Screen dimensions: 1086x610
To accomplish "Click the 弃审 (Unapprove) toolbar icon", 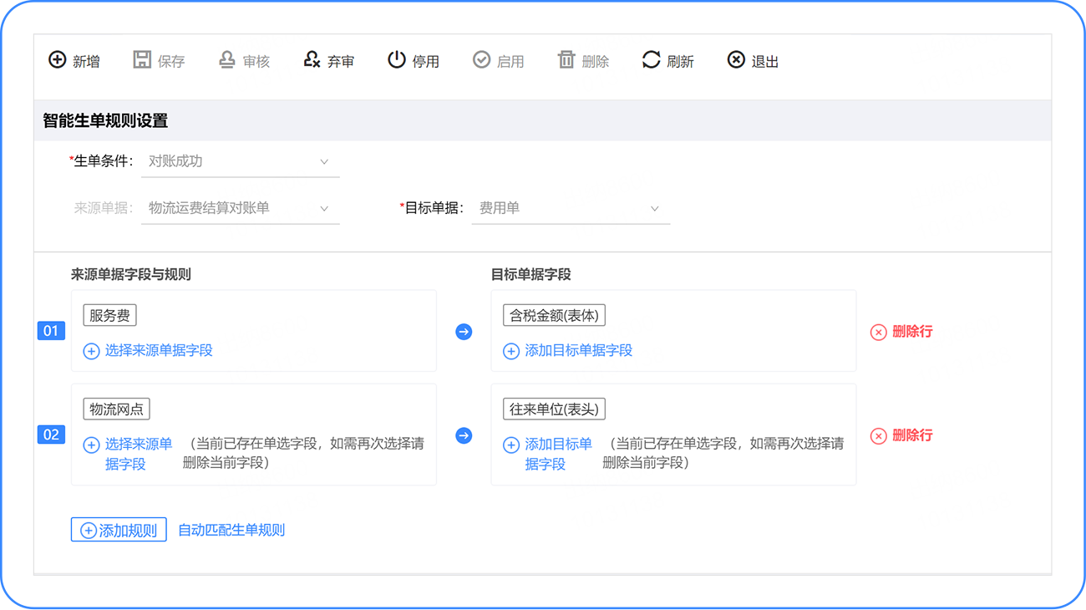I will click(312, 60).
